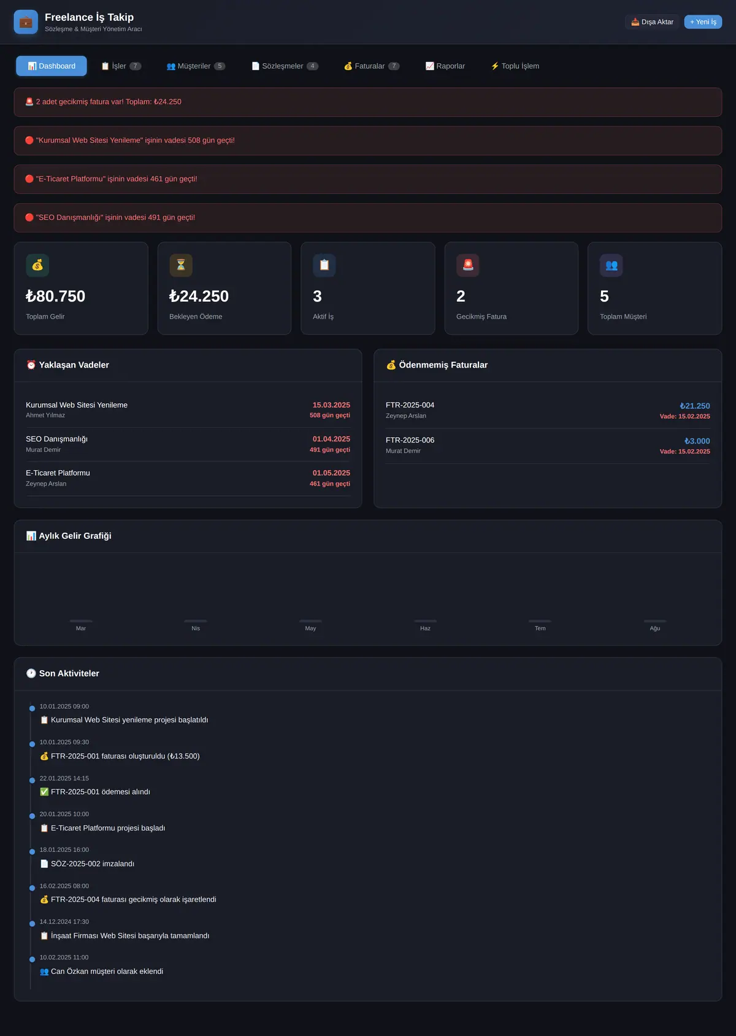
Task: Select the E-Ticaret Platformu deadline row
Action: pyautogui.click(x=188, y=478)
